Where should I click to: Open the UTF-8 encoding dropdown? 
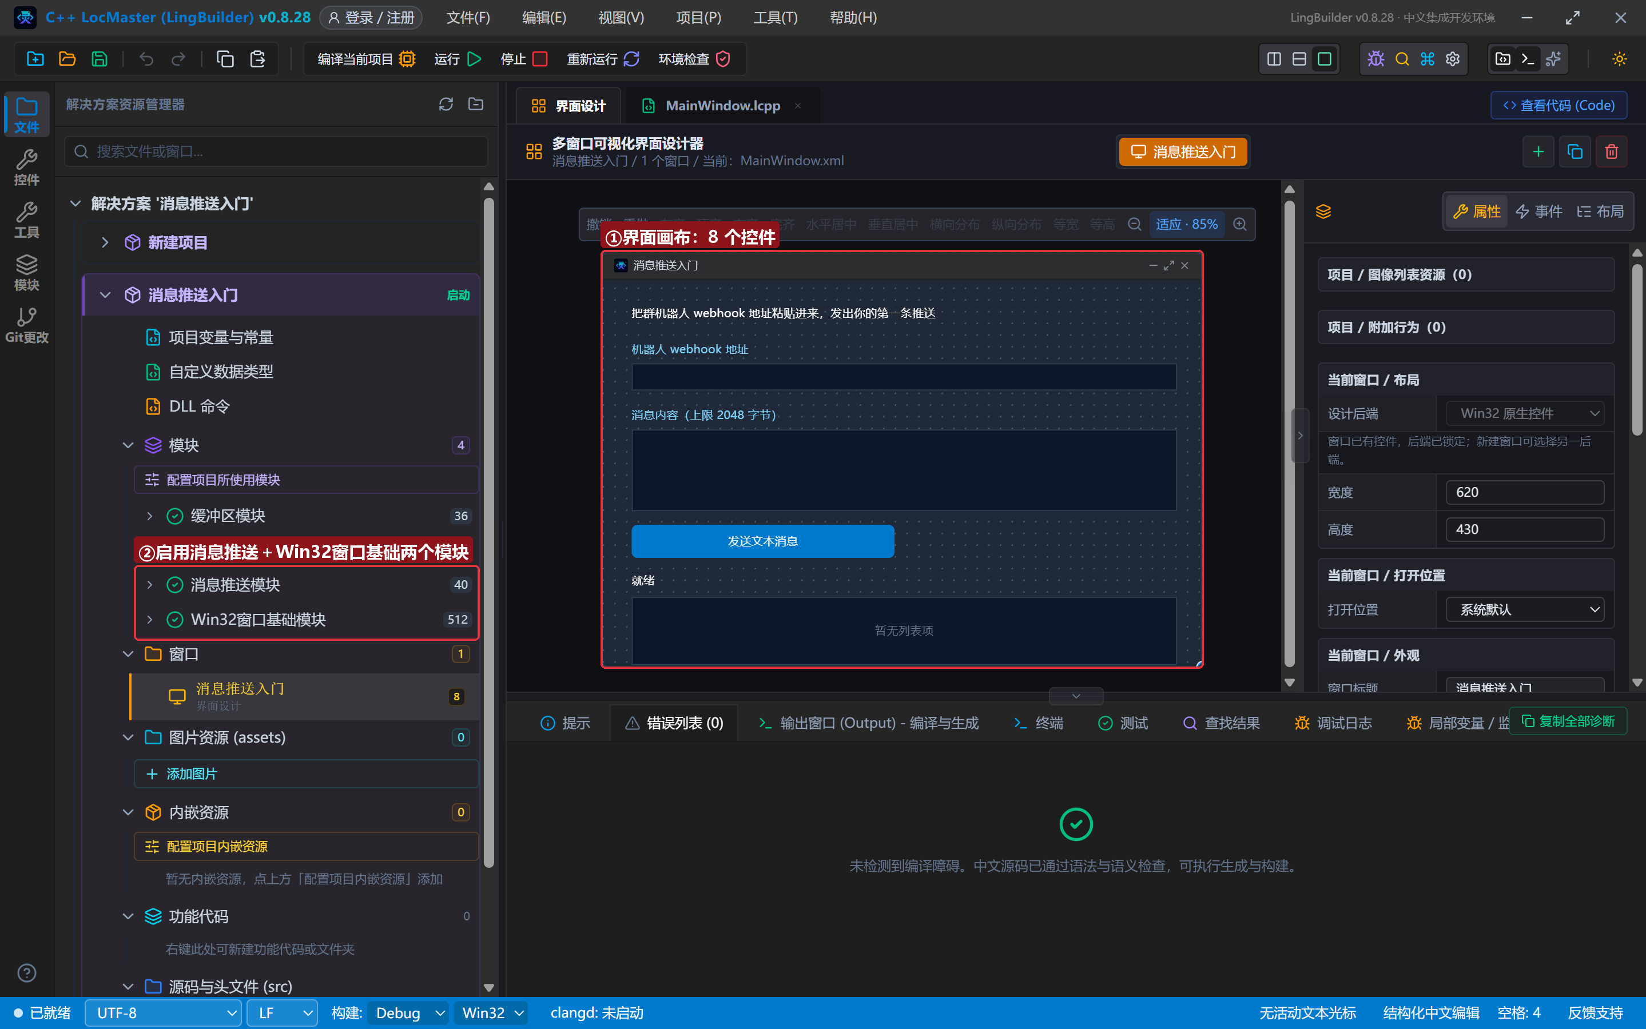click(164, 1012)
